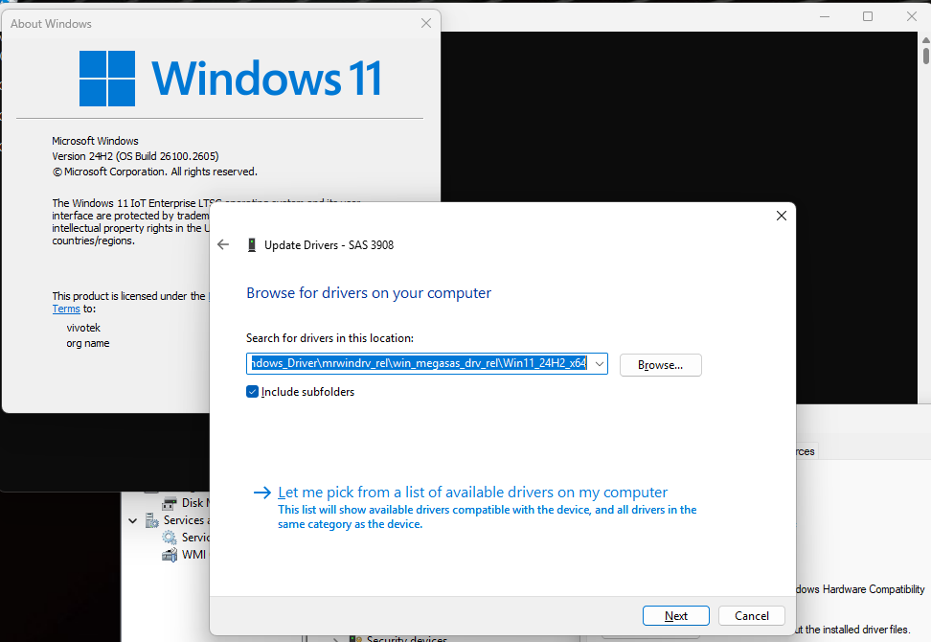Click the SAS 3908 device icon

252,244
